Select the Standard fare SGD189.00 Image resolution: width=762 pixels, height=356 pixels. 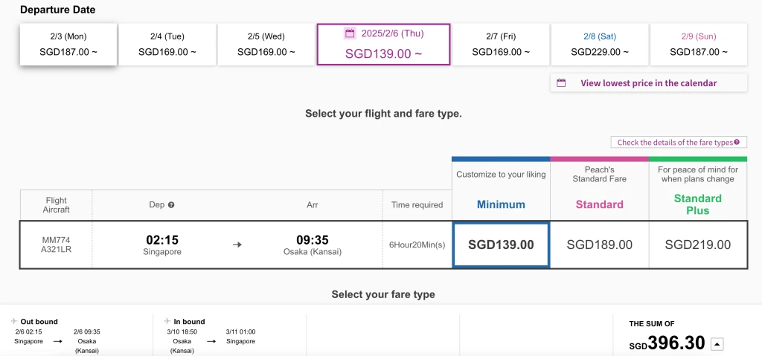(x=600, y=245)
